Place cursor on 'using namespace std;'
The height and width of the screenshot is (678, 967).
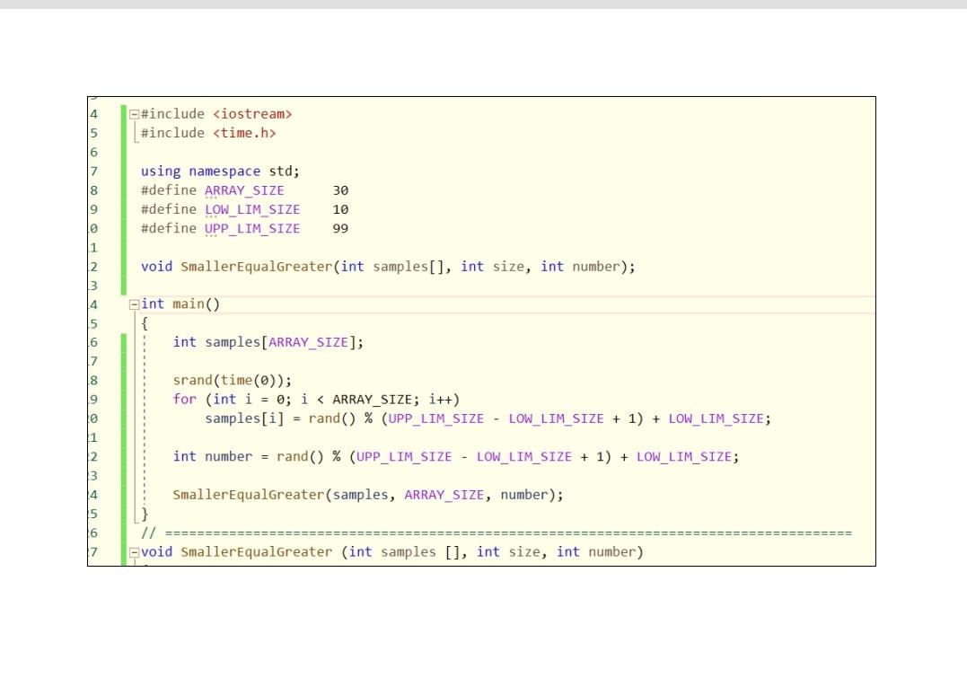(x=220, y=172)
